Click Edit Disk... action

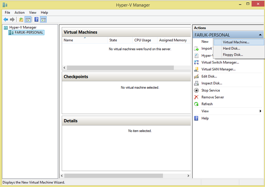pyautogui.click(x=209, y=76)
